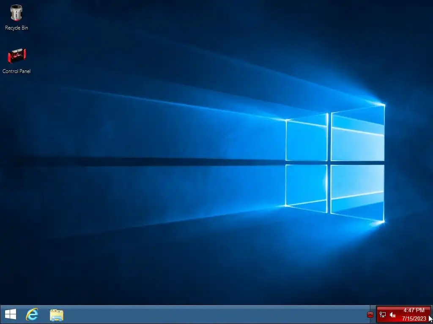Select the Control Panel desktop icon
This screenshot has height=324, width=433.
pos(16,56)
